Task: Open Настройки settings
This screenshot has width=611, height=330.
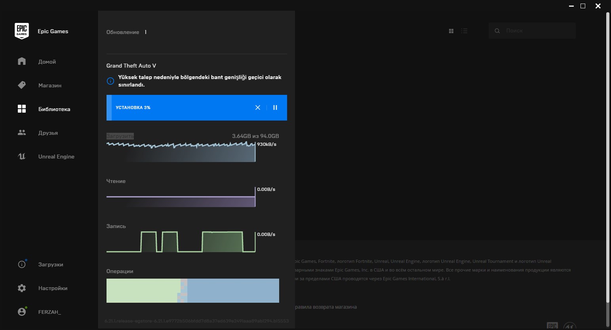Action: pyautogui.click(x=53, y=288)
